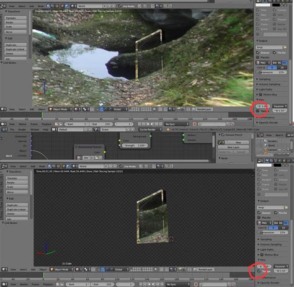This screenshot has height=287, width=294.
Task: Click New Layer in the Grease Pencil panel
Action: 233,147
